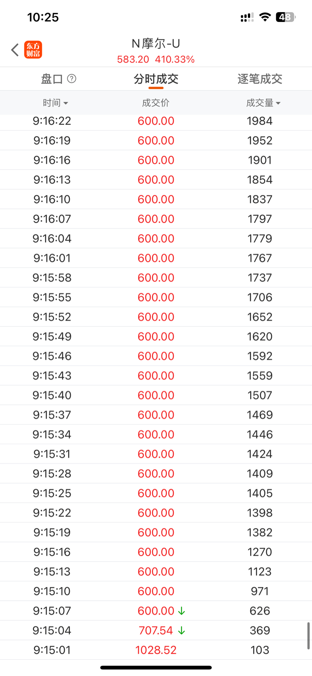312x676 pixels.
Task: Open the 东方财富 logo icon
Action: (x=33, y=50)
